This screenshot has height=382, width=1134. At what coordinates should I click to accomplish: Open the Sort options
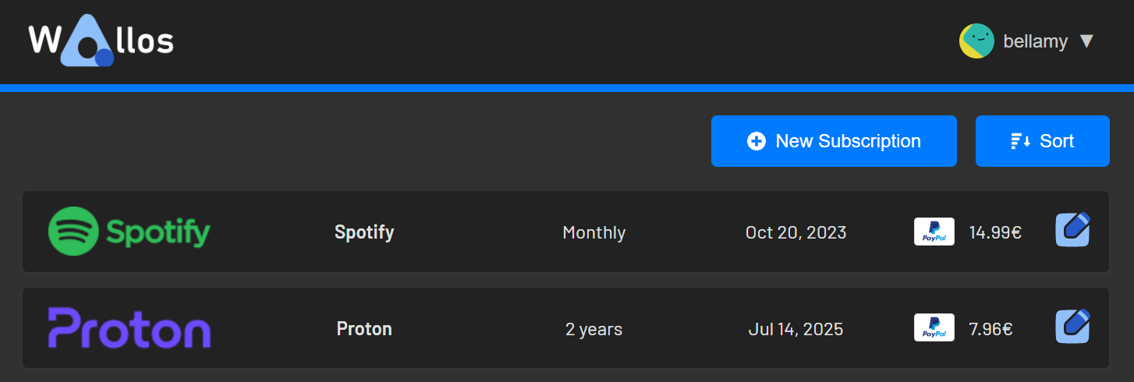(x=1042, y=141)
